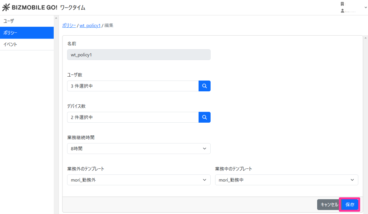Screen dimensions: 368x214
Task: Click the 名前 field containing wt_policy1
Action: (139, 55)
